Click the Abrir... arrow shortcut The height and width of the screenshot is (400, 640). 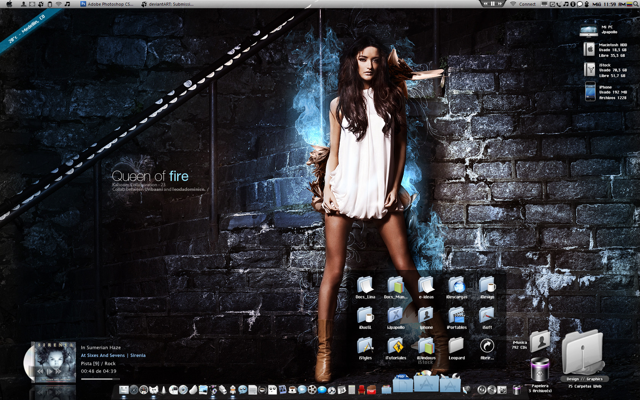coord(487,346)
